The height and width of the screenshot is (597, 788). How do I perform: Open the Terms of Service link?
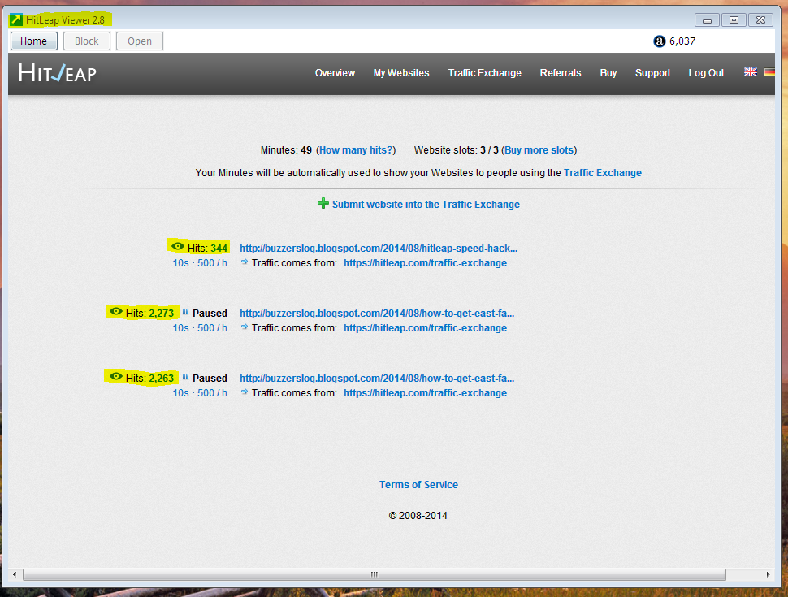(418, 484)
